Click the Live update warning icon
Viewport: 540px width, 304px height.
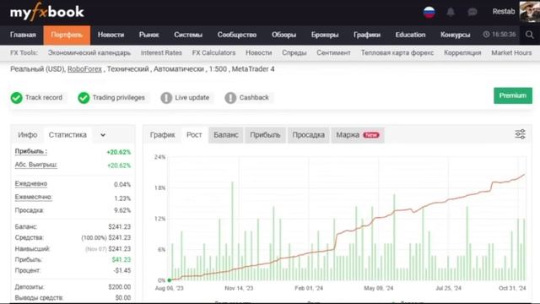[166, 98]
